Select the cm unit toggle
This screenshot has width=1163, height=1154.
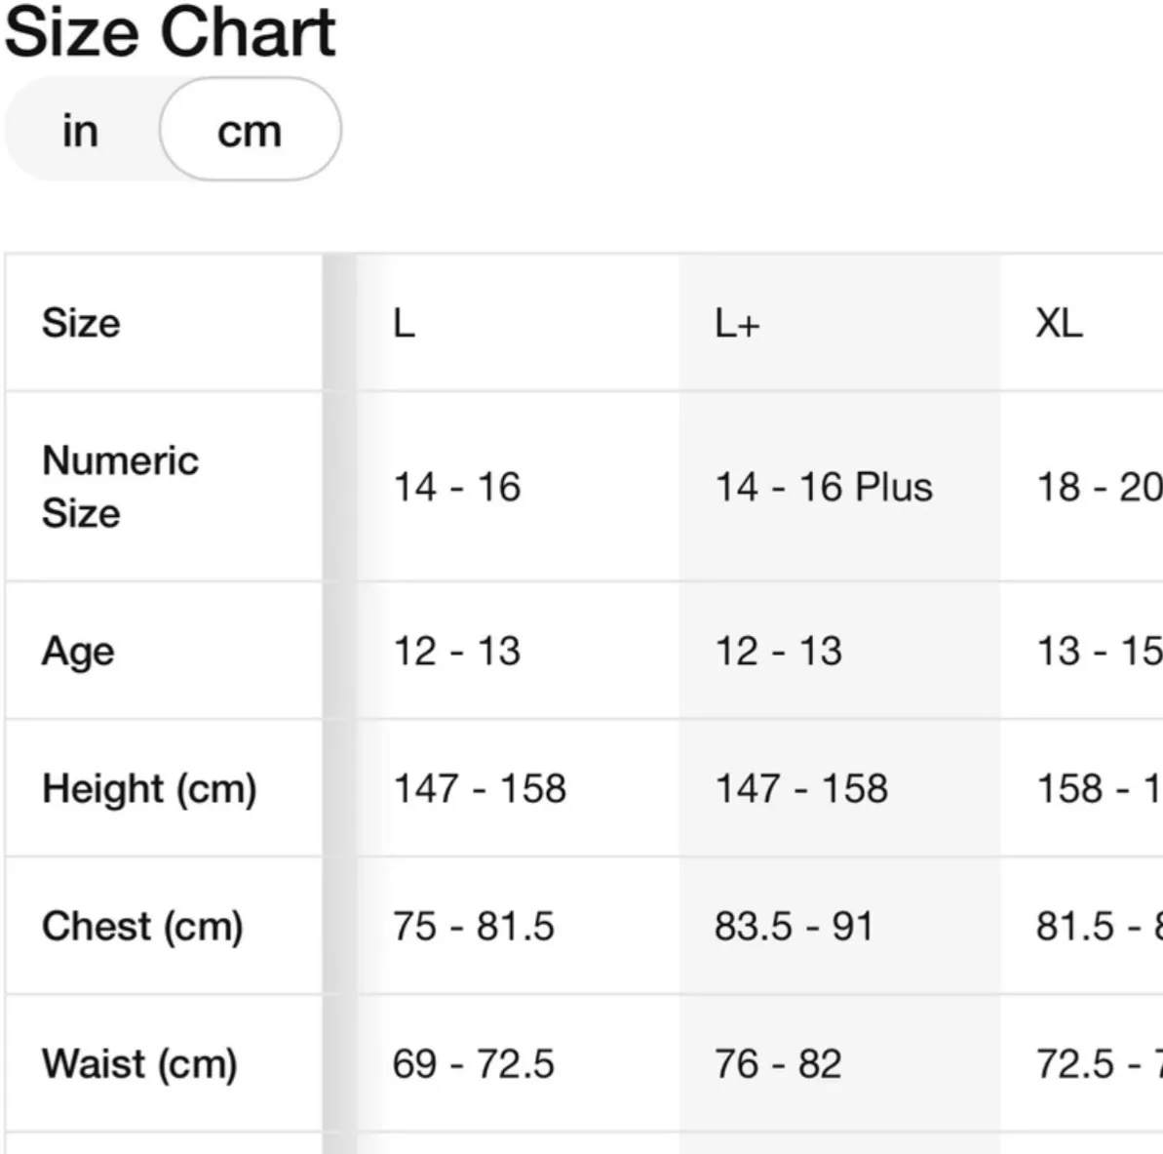pyautogui.click(x=250, y=129)
